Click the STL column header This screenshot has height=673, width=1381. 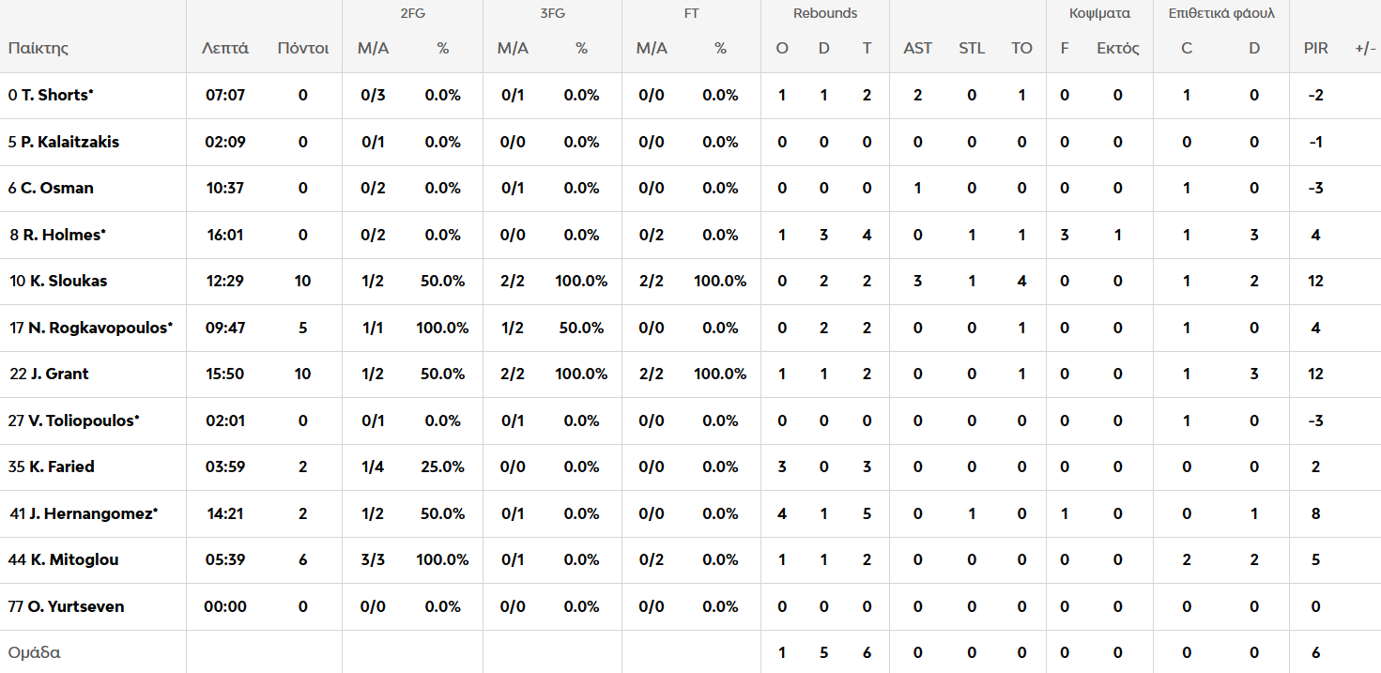pos(972,49)
